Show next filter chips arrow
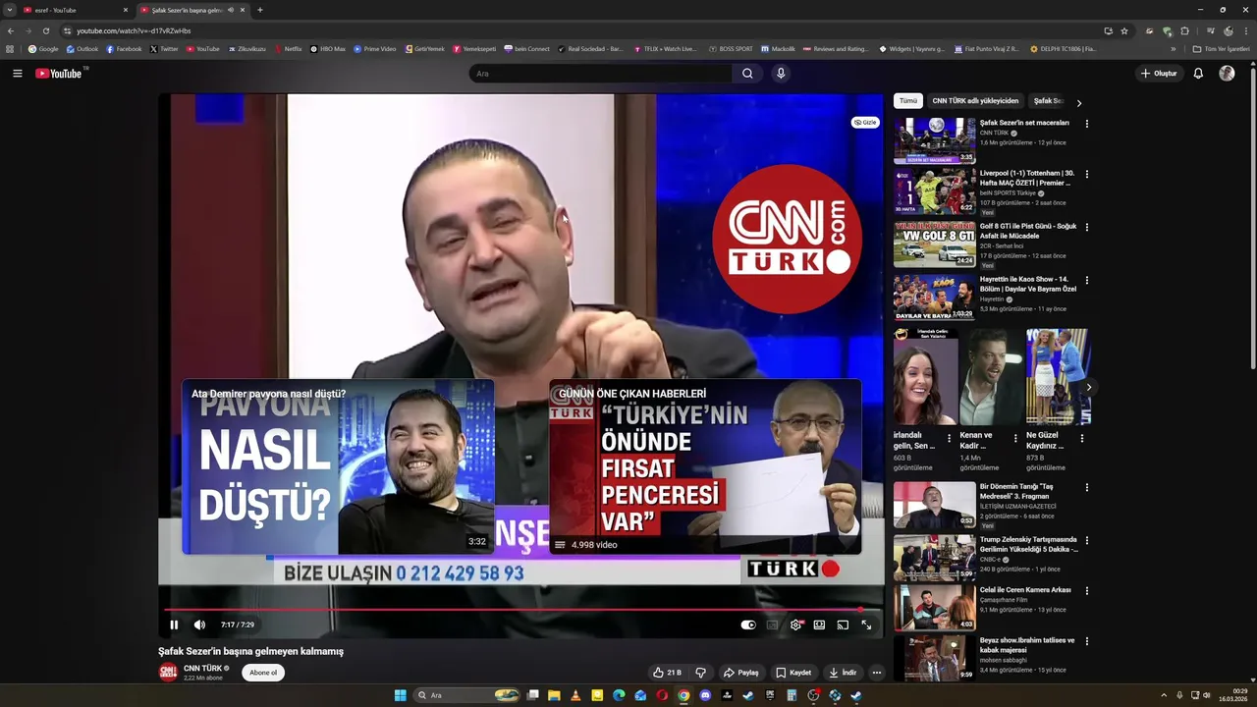Screen dimensions: 1257x707 point(1079,102)
